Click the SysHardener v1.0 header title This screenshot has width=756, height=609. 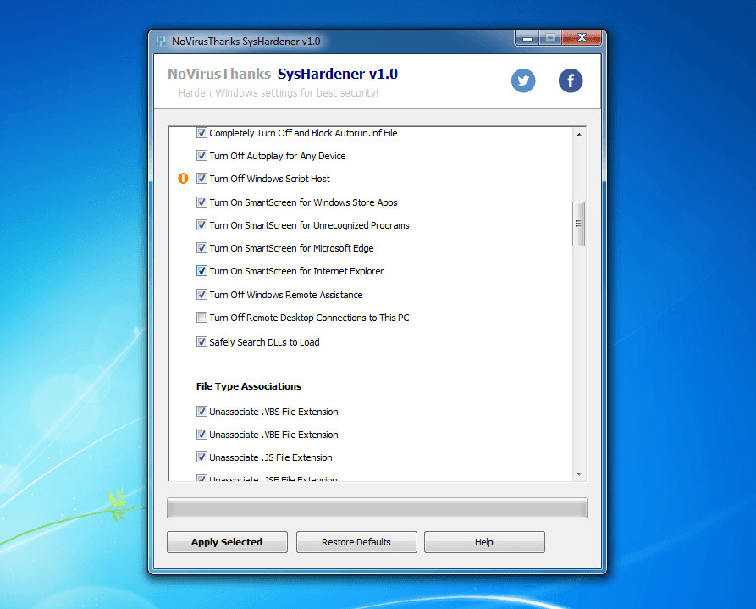(338, 74)
